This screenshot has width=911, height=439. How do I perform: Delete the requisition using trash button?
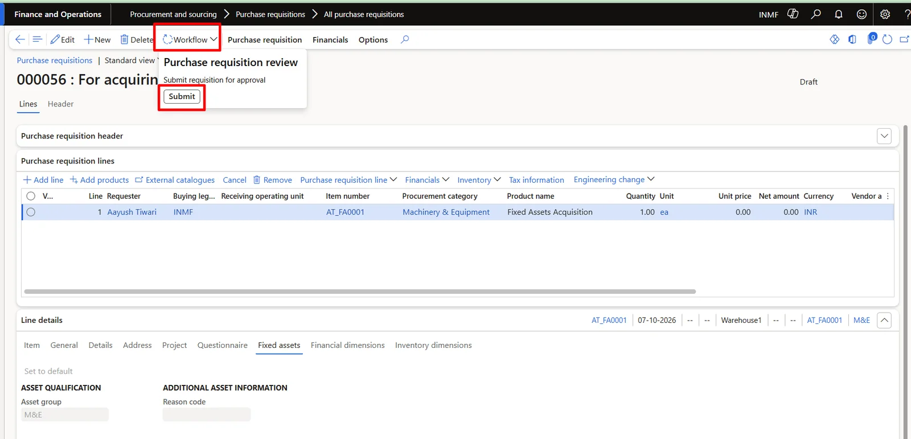tap(137, 39)
